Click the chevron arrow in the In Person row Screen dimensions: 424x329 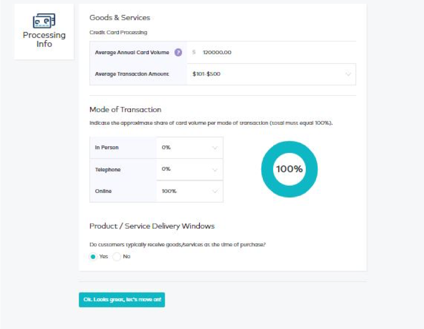click(x=215, y=148)
